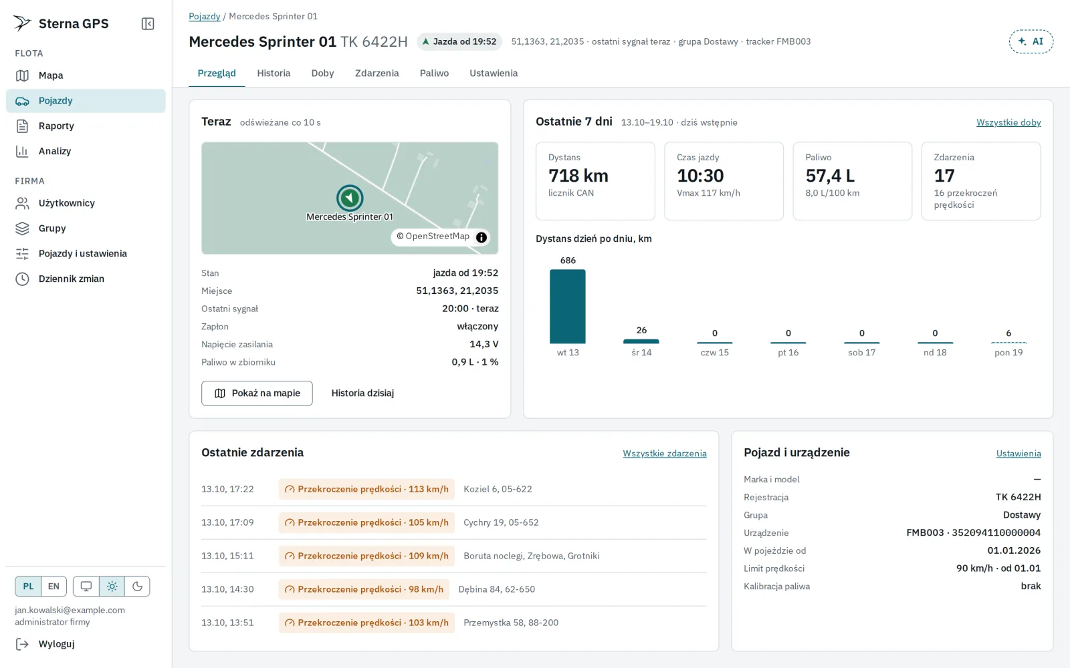Go to Użytkownicy page

click(86, 203)
